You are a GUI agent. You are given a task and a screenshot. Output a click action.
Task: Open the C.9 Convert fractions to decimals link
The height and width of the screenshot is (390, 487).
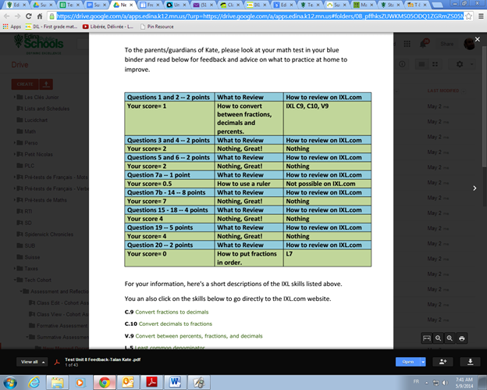coord(172,312)
